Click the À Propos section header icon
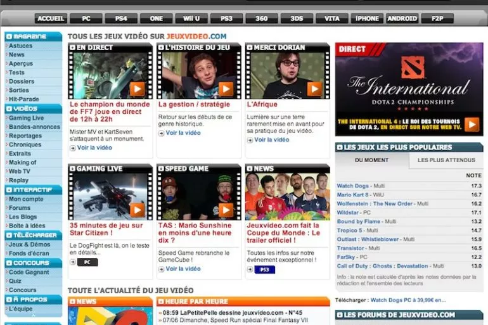This screenshot has width=488, height=325. tap(9, 300)
